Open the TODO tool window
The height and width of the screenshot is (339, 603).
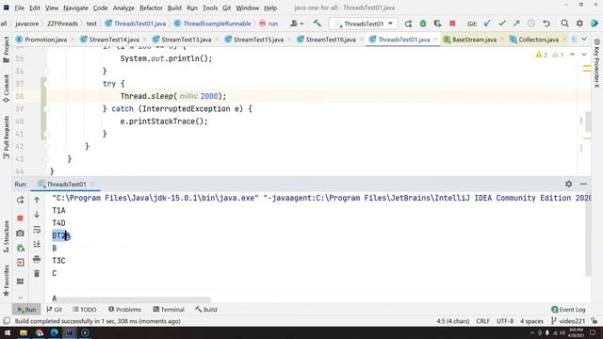point(85,310)
